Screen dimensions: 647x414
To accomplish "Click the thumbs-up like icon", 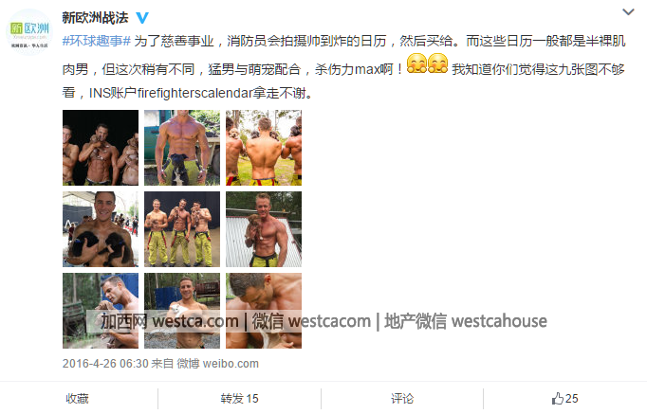I will pos(558,398).
